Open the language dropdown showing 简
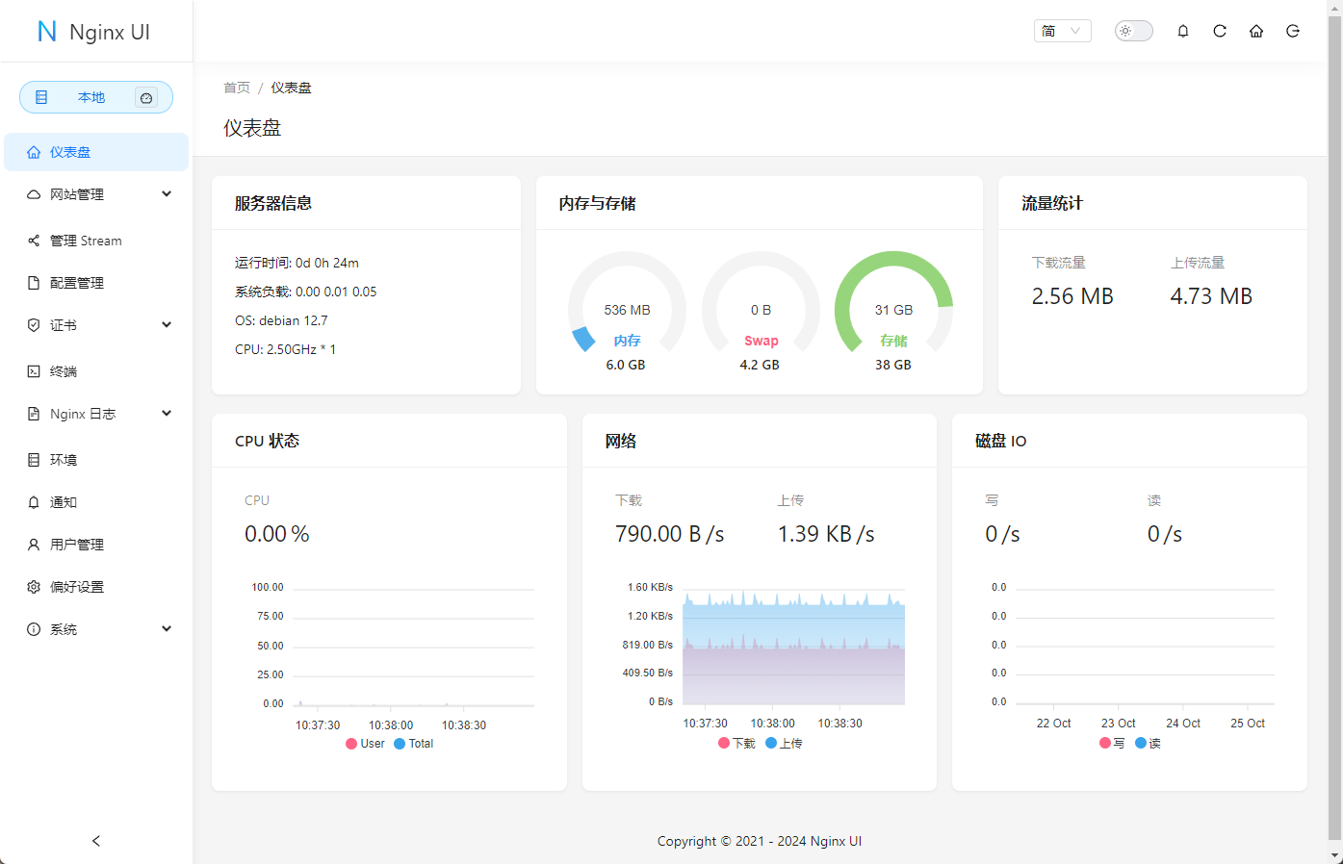This screenshot has width=1343, height=864. tap(1062, 31)
